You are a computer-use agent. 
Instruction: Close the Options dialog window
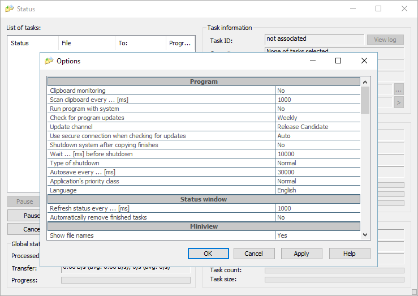[x=364, y=61]
